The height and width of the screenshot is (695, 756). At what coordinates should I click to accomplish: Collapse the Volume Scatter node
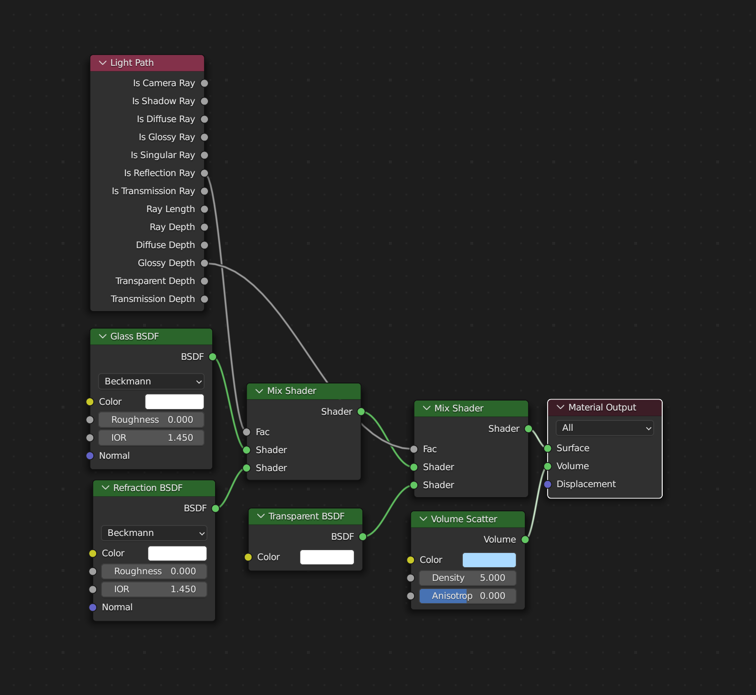[x=423, y=519]
